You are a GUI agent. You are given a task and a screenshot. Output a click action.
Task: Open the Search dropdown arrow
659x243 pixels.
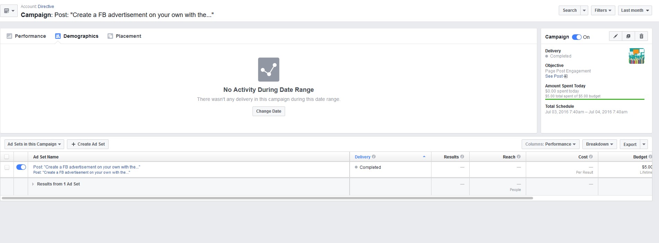pos(584,10)
